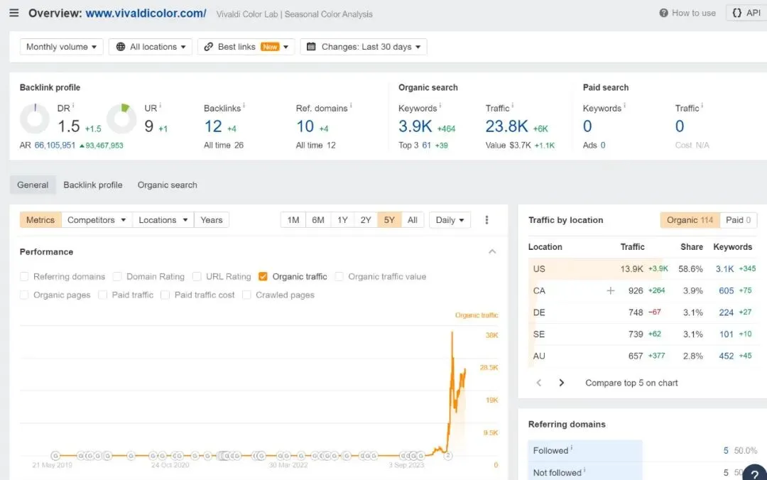Click the Backlinks info icon
This screenshot has height=480, width=767.
click(x=244, y=105)
